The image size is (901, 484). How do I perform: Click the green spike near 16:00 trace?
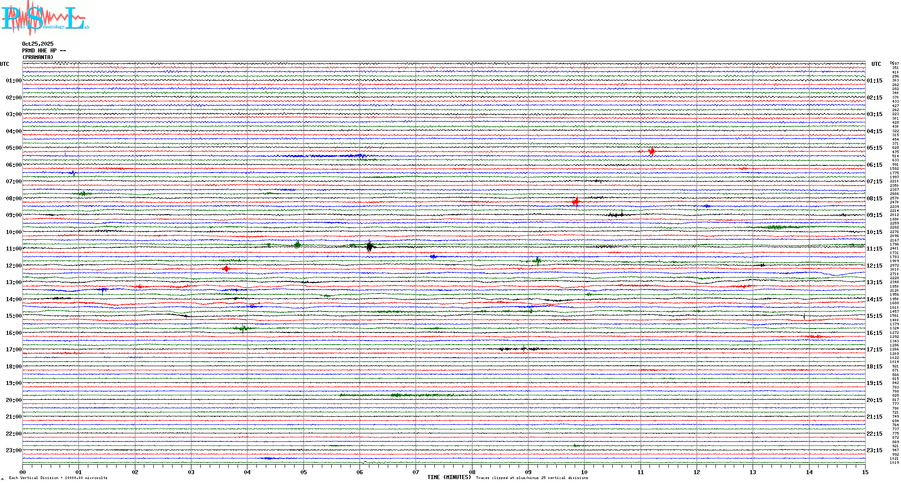click(243, 328)
